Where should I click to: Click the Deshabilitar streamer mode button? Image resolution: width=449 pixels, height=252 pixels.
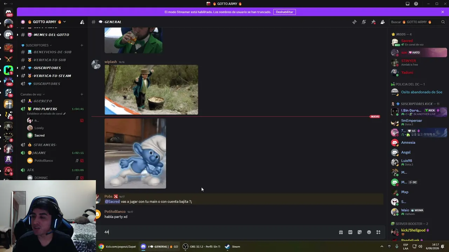pyautogui.click(x=284, y=12)
